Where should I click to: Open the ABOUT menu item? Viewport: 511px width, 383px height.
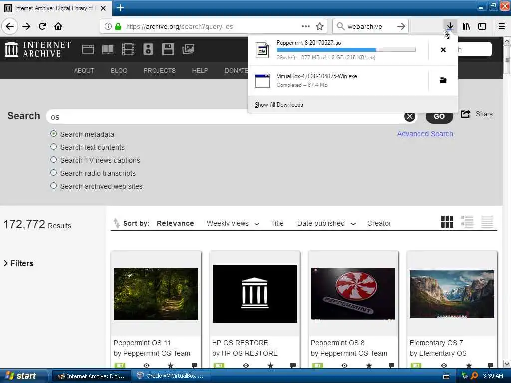tap(84, 71)
